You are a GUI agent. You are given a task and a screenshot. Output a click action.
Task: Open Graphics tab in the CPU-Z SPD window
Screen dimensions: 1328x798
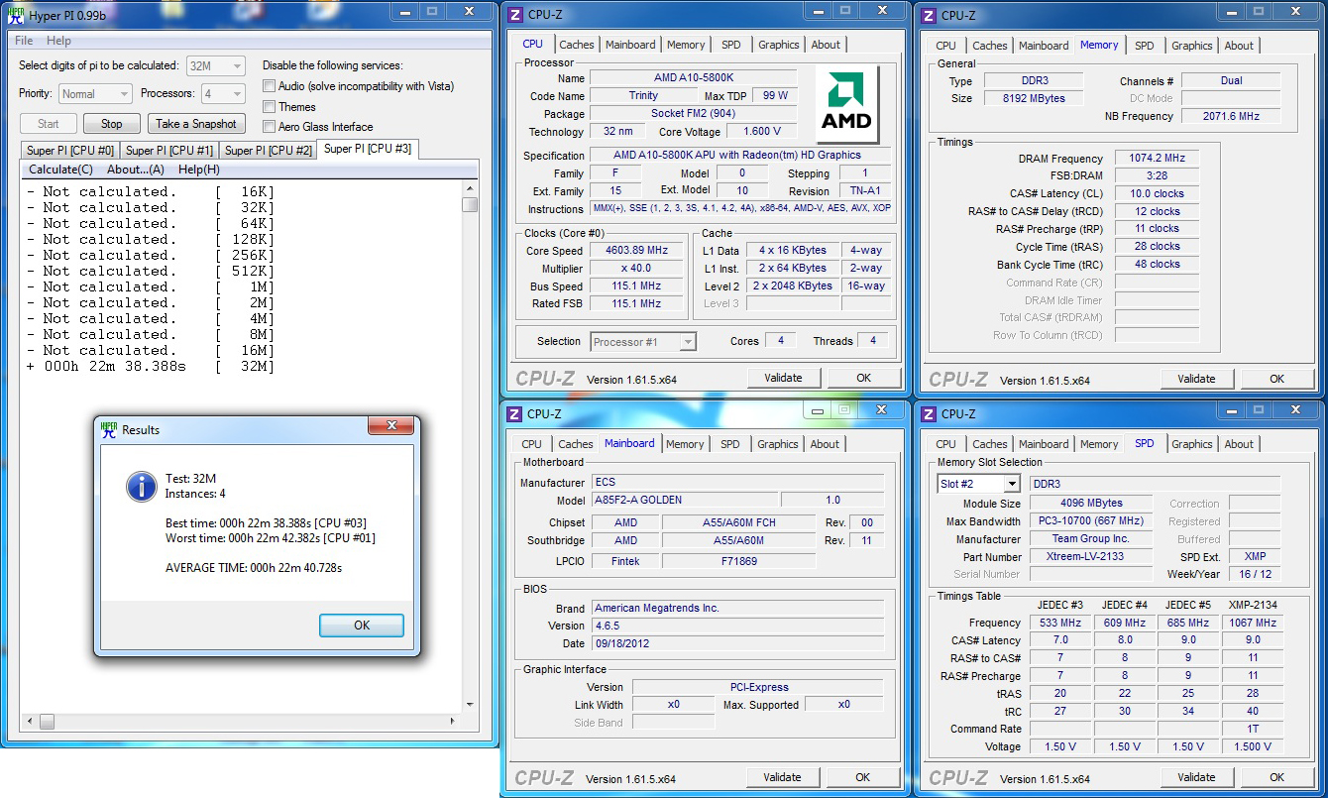coord(1192,444)
